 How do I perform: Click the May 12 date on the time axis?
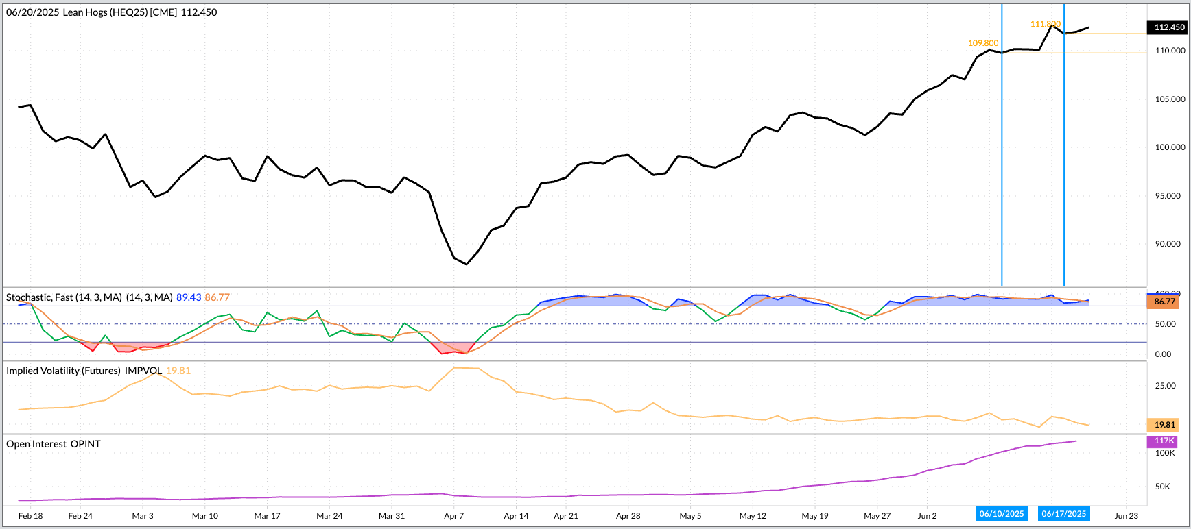753,516
